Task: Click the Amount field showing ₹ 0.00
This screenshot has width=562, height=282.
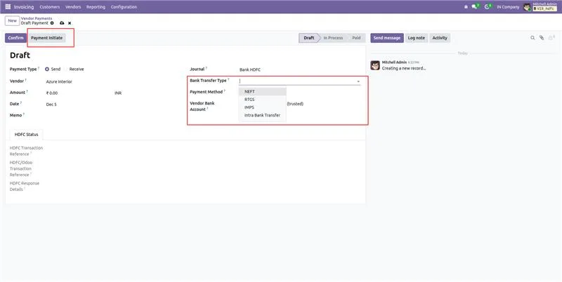Action: click(52, 93)
